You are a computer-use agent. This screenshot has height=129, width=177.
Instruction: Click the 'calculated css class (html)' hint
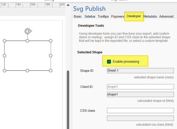click(154, 125)
